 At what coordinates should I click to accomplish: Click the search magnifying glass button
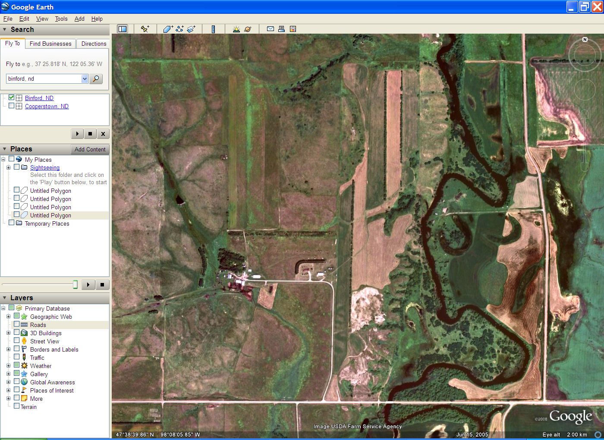click(96, 79)
